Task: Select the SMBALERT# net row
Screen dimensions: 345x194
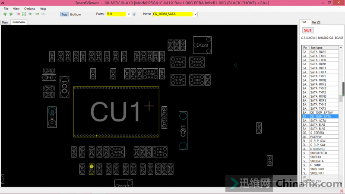Action: (320, 153)
